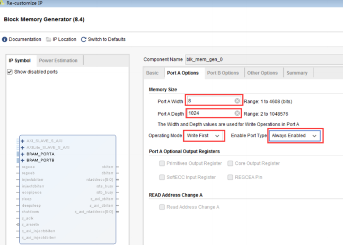
Task: Click the rsta_busy output label
Action: click(x=105, y=186)
